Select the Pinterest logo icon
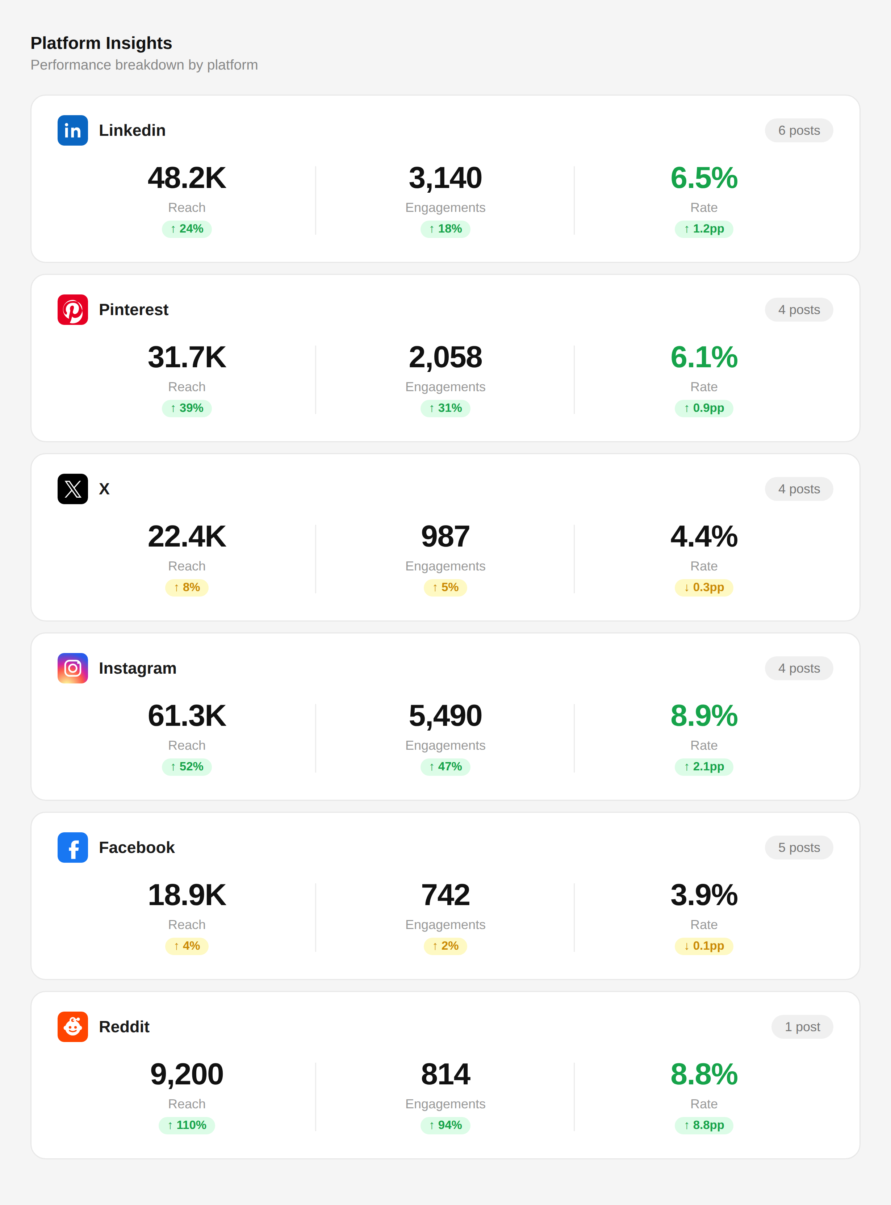This screenshot has width=891, height=1205. click(72, 310)
